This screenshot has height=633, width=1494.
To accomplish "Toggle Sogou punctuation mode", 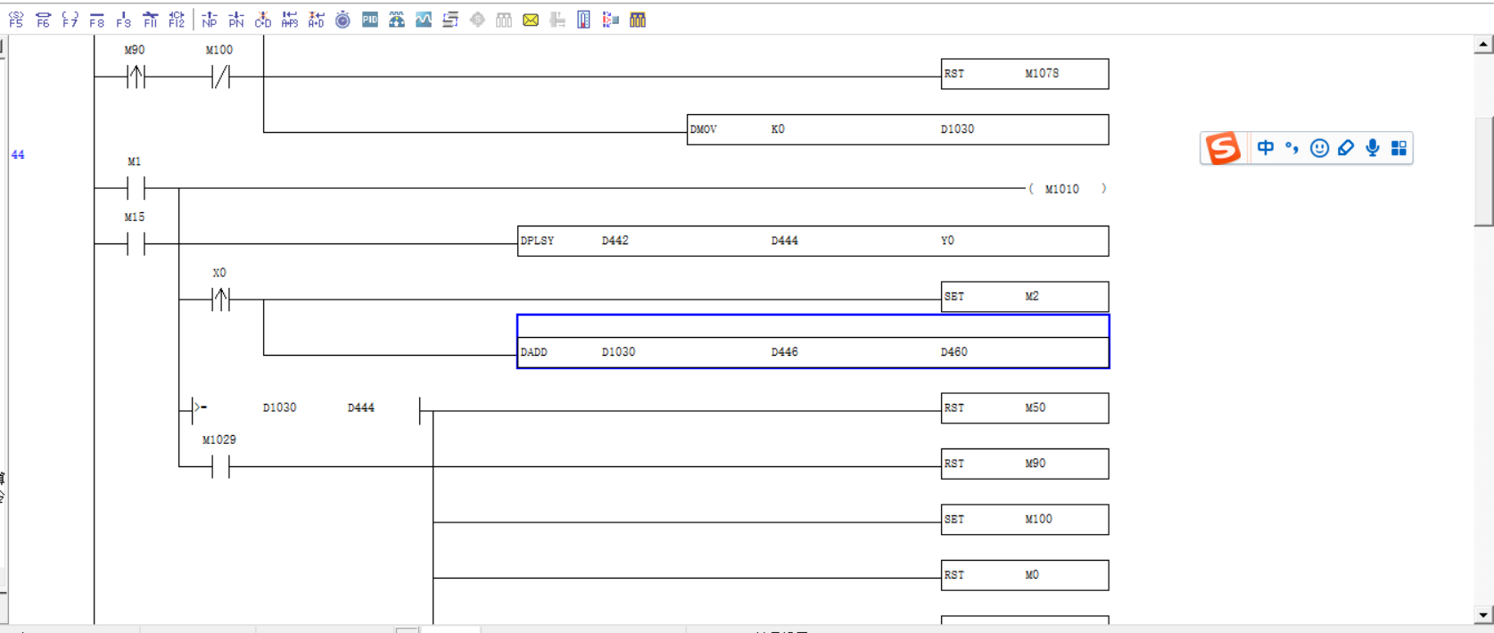I will point(1292,148).
